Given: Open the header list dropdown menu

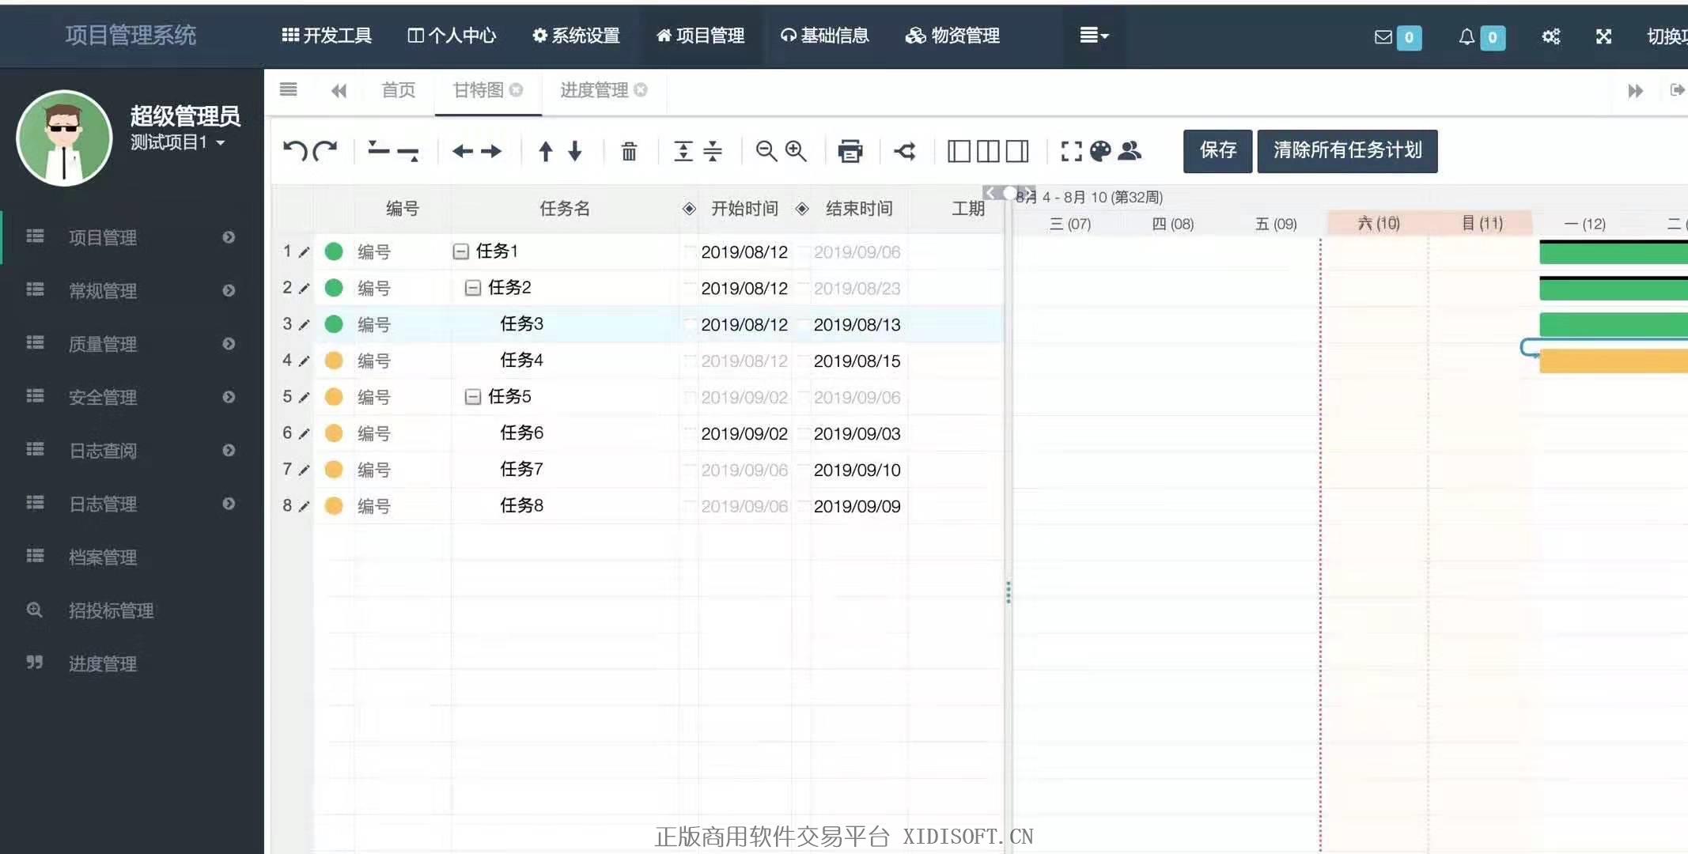Looking at the screenshot, I should [x=1094, y=36].
